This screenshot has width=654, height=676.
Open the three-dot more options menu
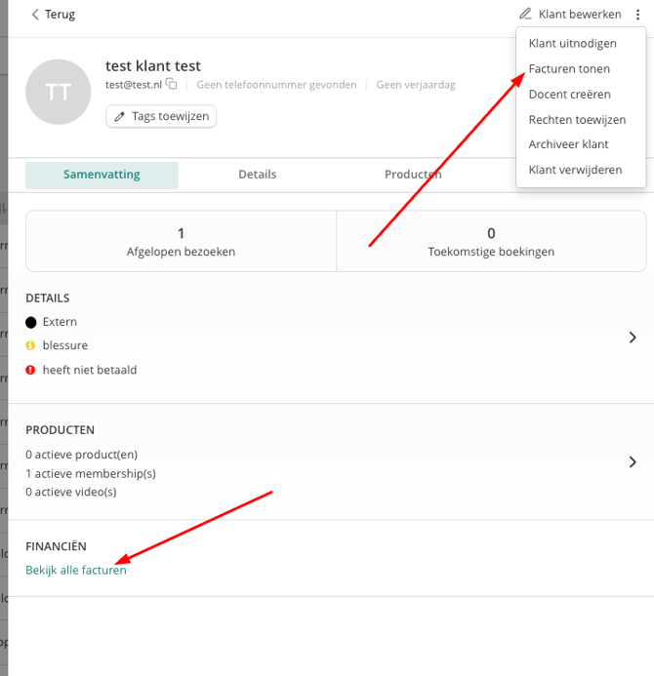pos(638,15)
